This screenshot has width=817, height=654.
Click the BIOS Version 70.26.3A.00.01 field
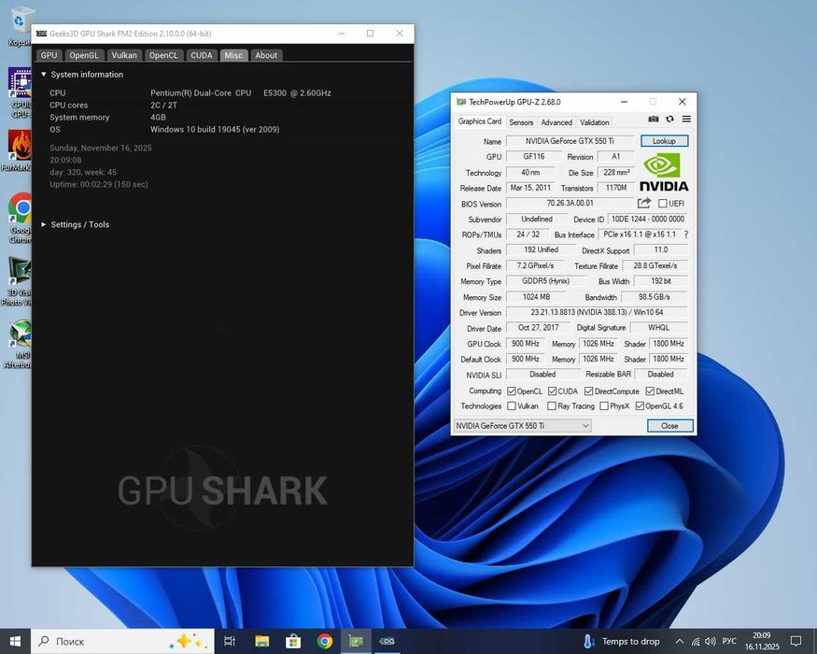tap(570, 204)
